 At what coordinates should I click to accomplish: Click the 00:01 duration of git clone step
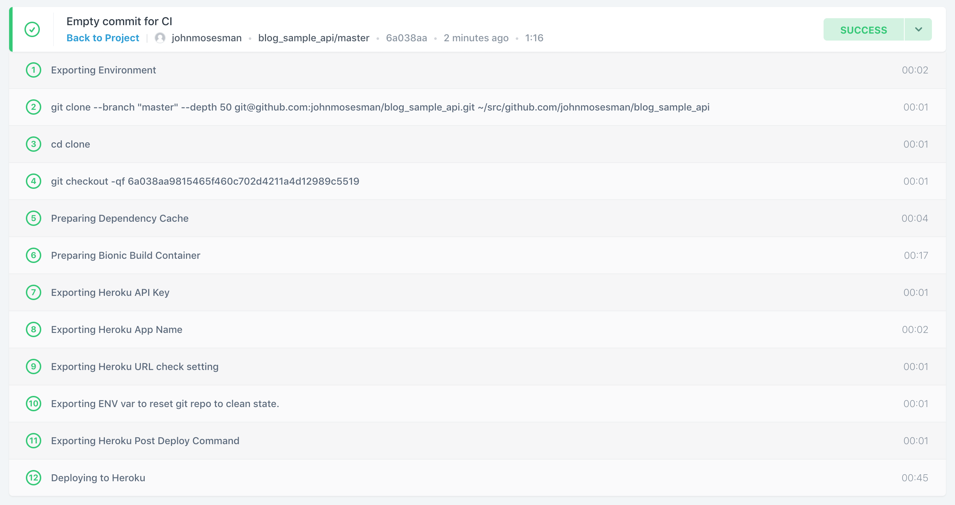[916, 107]
